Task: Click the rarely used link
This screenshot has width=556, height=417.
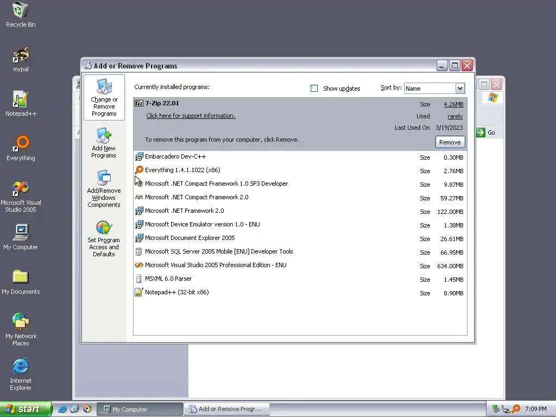Action: [x=455, y=116]
